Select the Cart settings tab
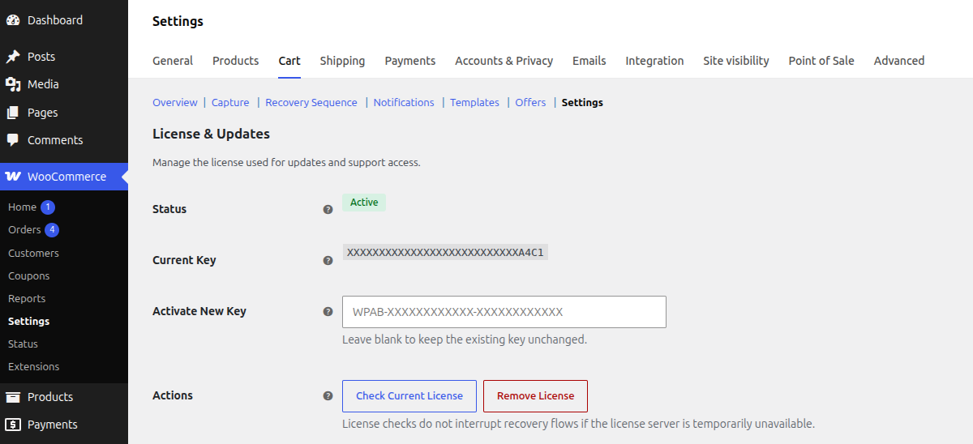 pos(289,61)
